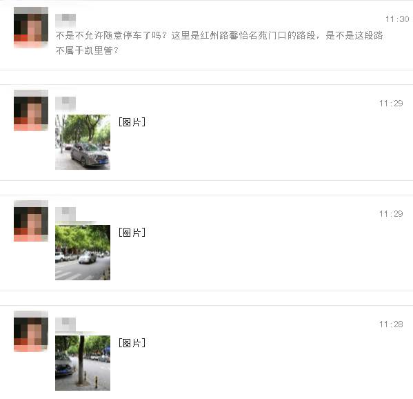Image resolution: width=413 pixels, height=399 pixels.
Task: Open the tree trunk sidewalk photo thumbnail
Action: pyautogui.click(x=83, y=363)
